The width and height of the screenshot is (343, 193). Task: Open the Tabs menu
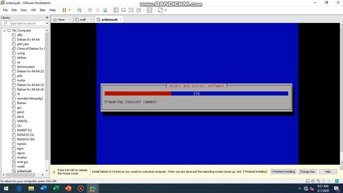(x=42, y=10)
